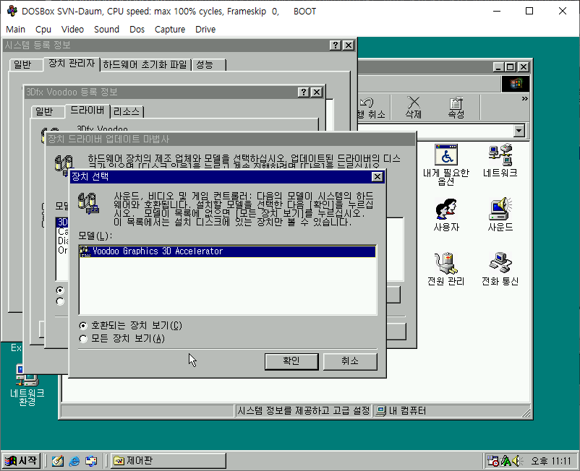The width and height of the screenshot is (580, 471).
Task: Click the 실행 취소 toolbar button
Action: coord(372,108)
